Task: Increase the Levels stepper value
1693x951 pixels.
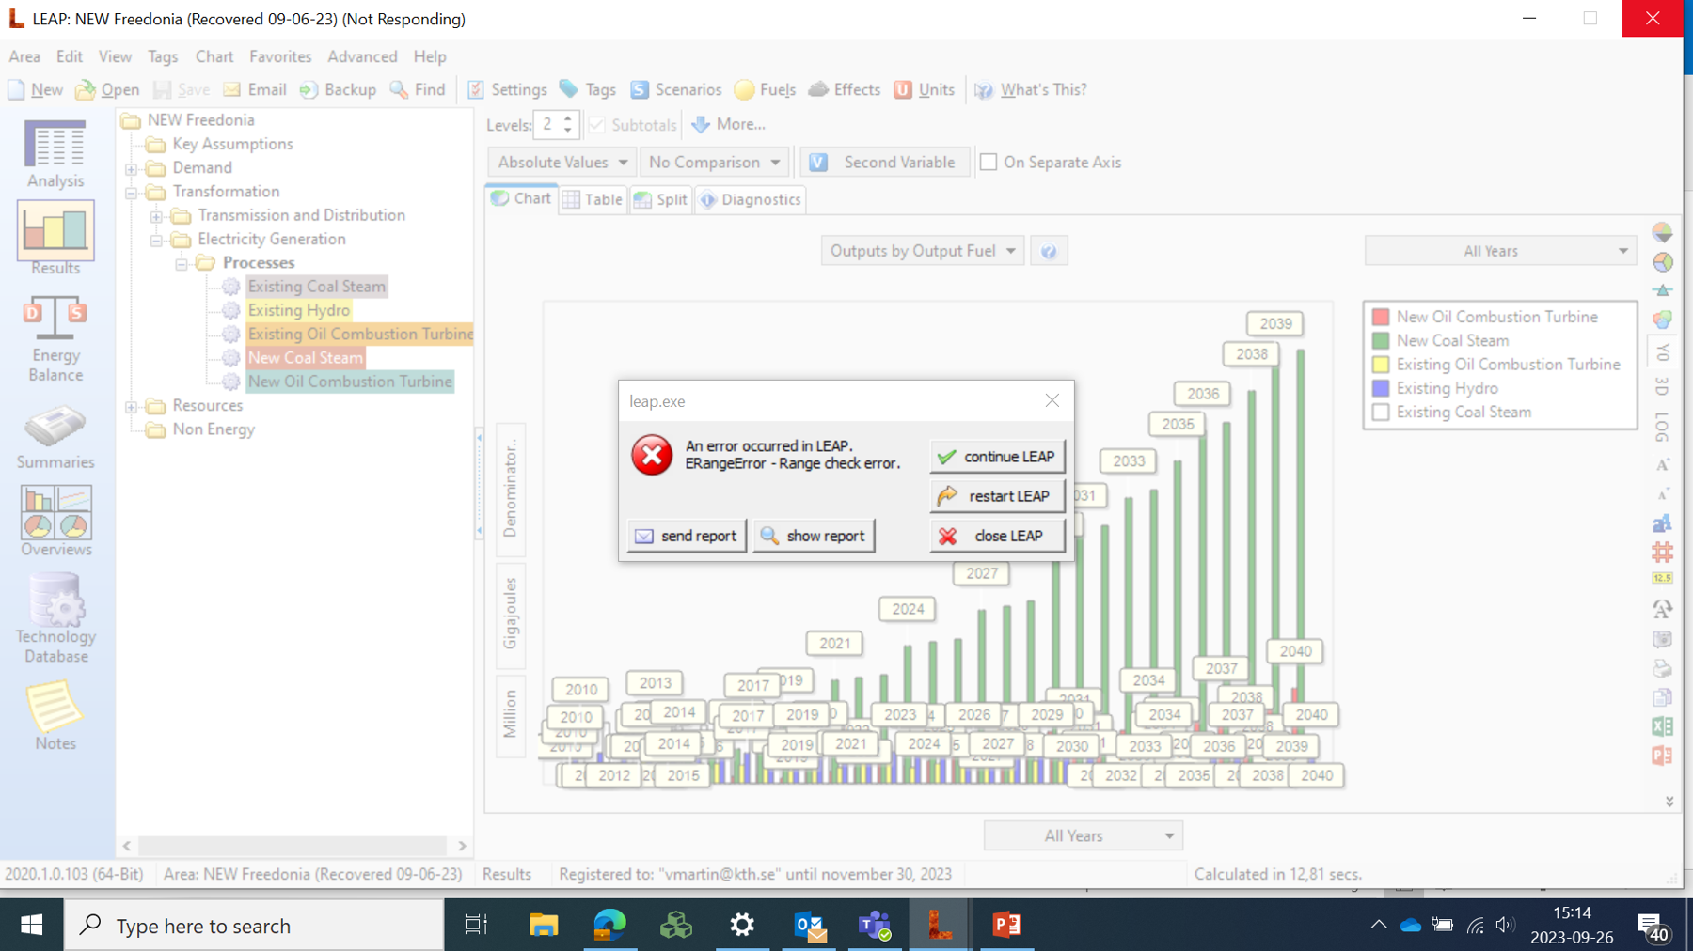Action: click(x=567, y=118)
